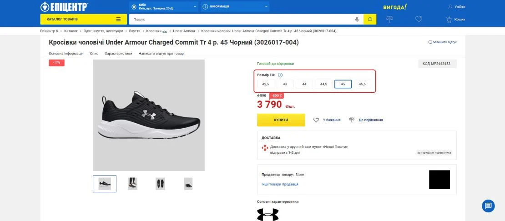Click the До порівняння link
Viewport: 505px width, 221px height.
pyautogui.click(x=371, y=120)
